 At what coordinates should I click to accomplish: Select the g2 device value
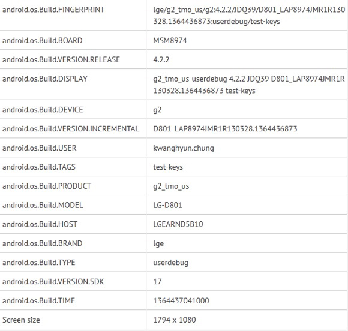click(x=157, y=110)
